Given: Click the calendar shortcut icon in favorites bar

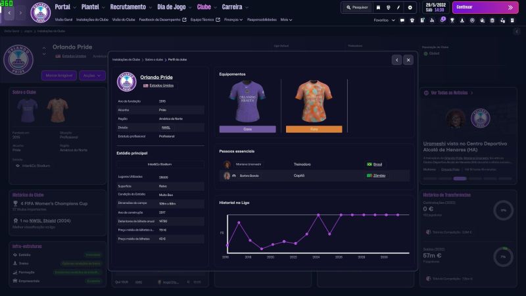Looking at the screenshot, I should tap(492, 20).
